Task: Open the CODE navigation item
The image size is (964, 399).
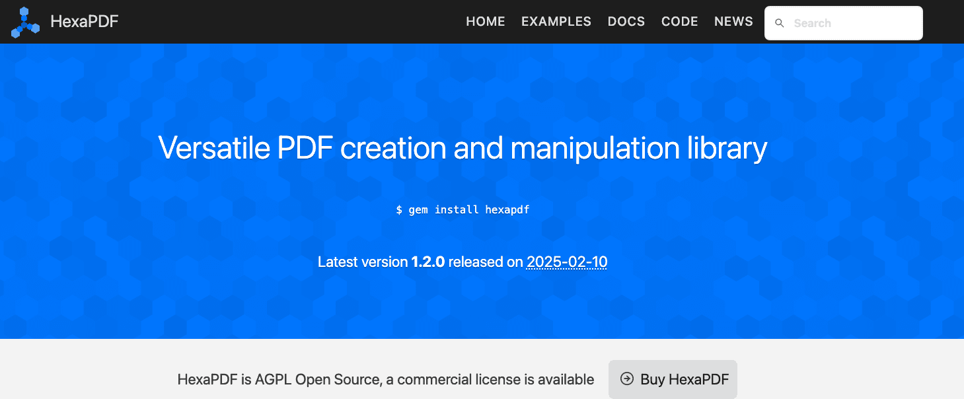Action: click(679, 21)
